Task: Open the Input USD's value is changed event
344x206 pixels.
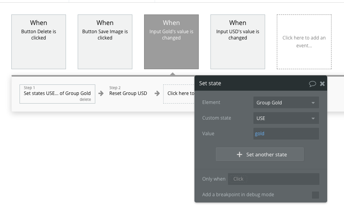Action: [238, 42]
